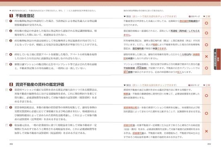Tick the checkbox for 賃貸事例比較法 question 2
Viewport: 221px width, 148px height.
pyautogui.click(x=6, y=108)
